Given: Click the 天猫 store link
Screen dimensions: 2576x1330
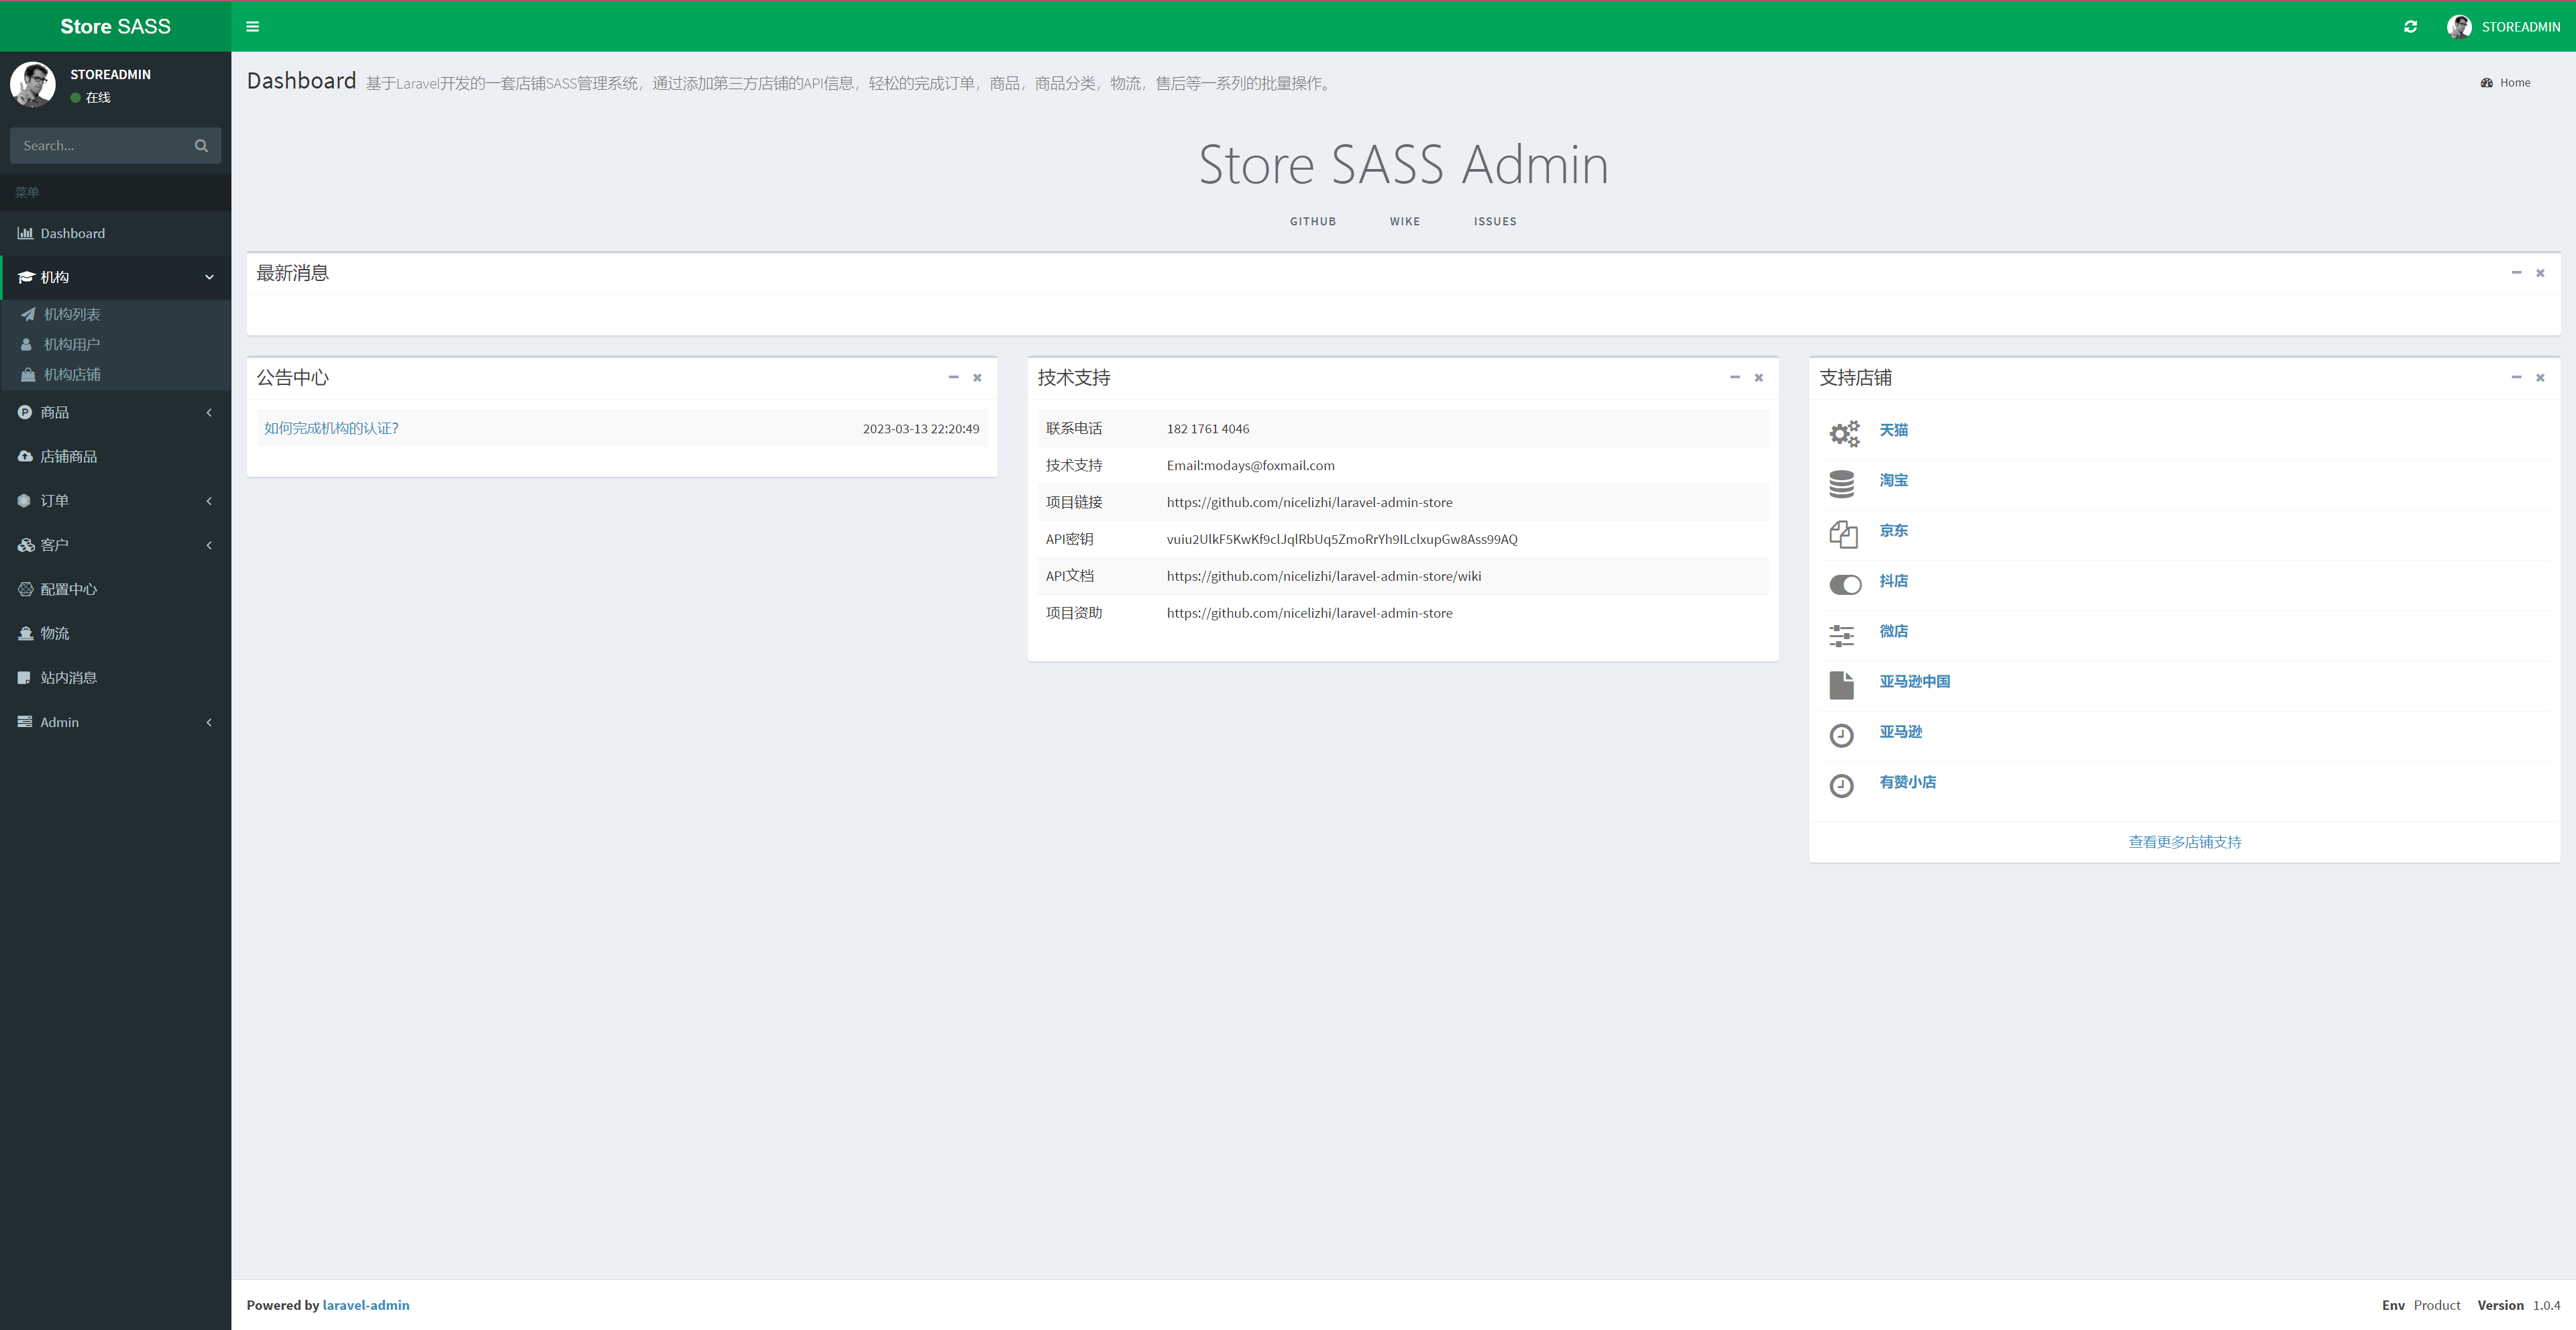Looking at the screenshot, I should click(1893, 430).
